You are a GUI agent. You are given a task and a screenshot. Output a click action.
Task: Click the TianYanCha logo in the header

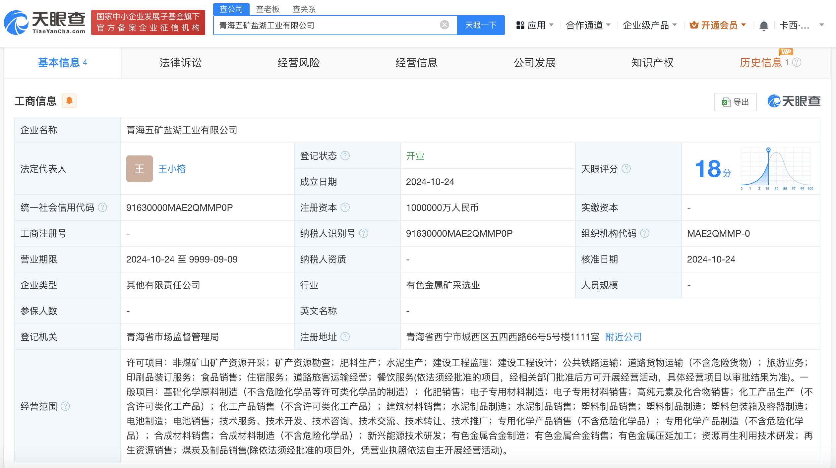[45, 23]
